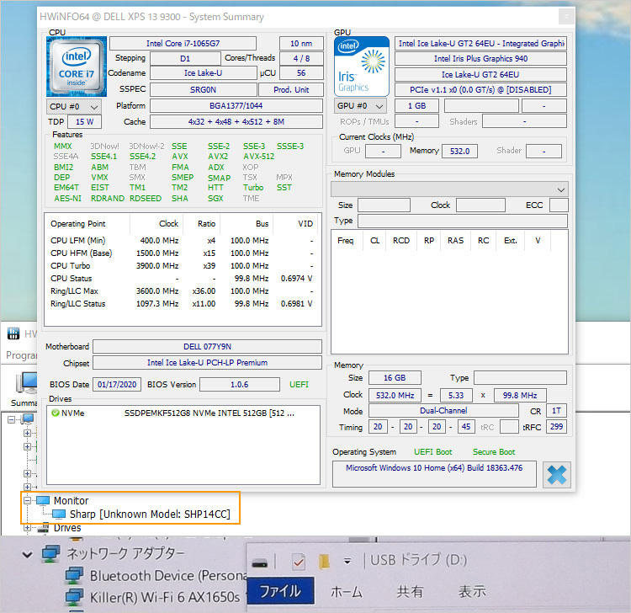Viewport: 631px width, 613px height.
Task: Click the TDP 15 W field
Action: tap(84, 121)
